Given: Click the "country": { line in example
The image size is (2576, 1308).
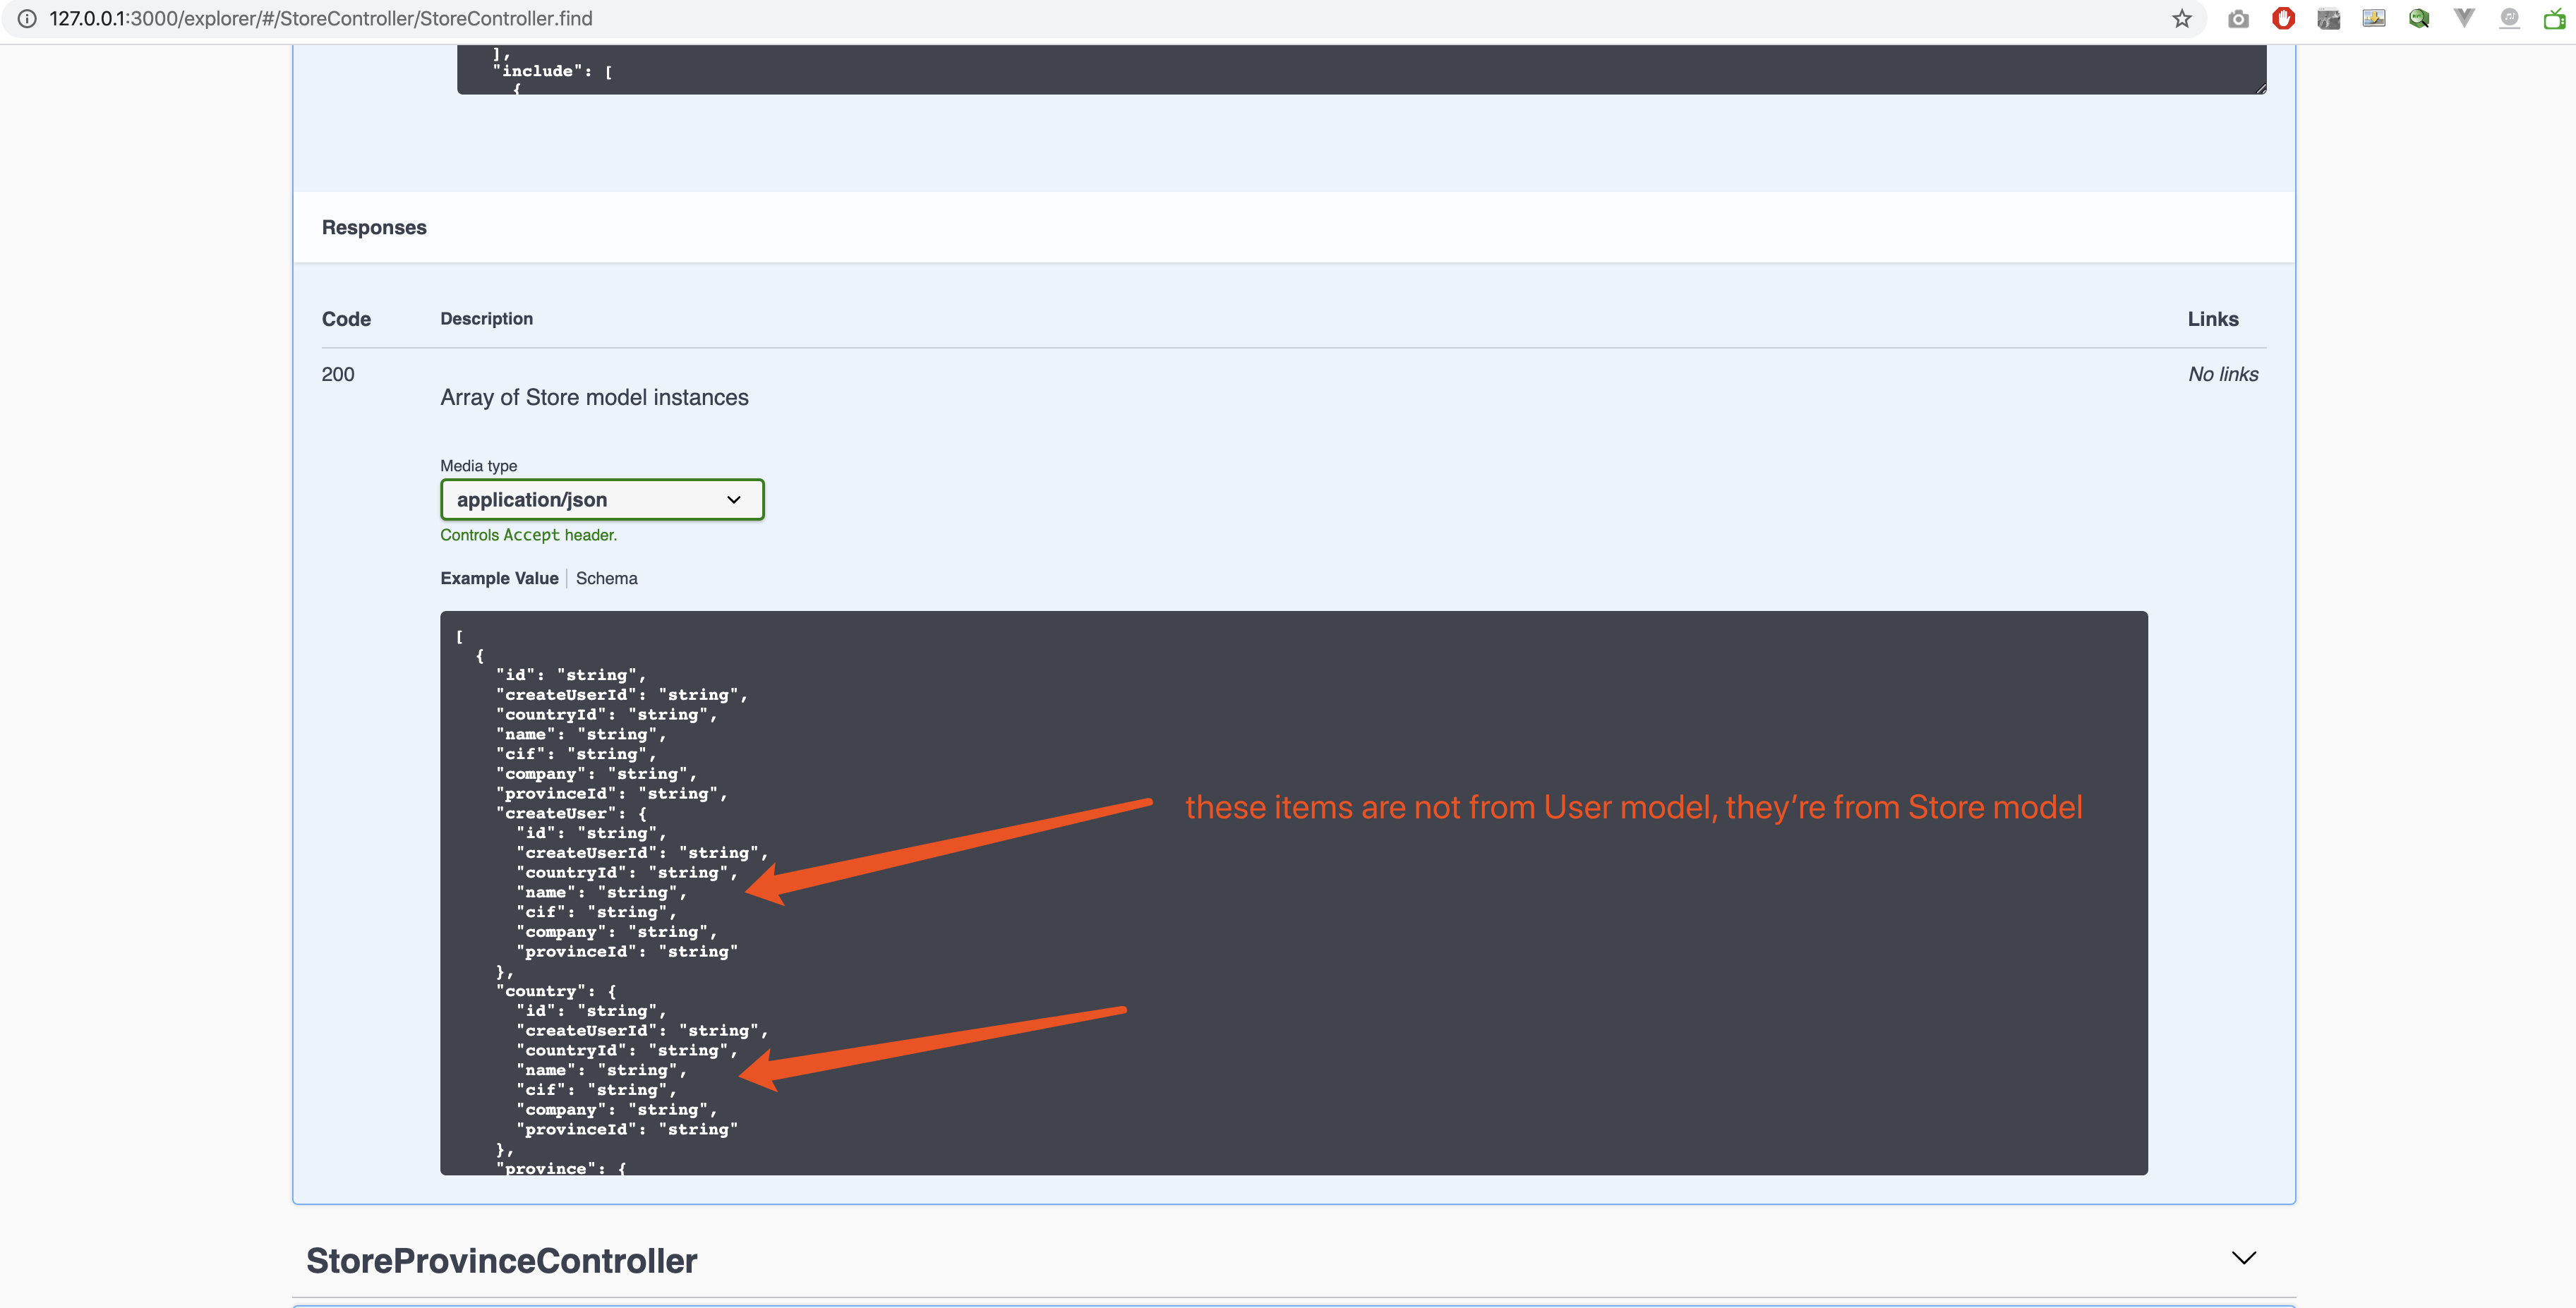Looking at the screenshot, I should 556,991.
